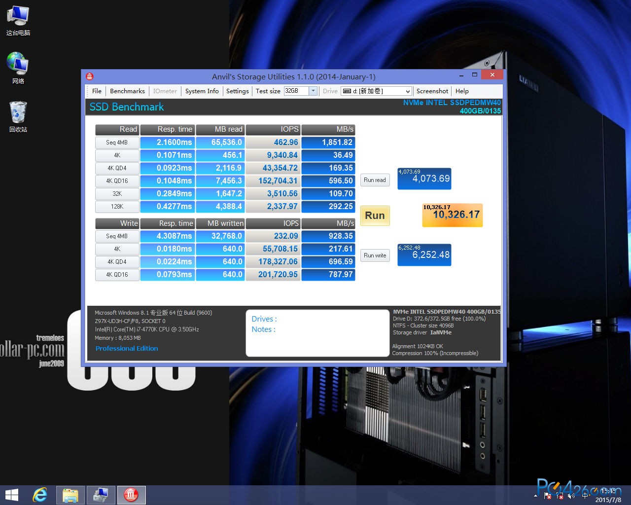Click the Seq 4MB write 928.35 value

point(328,236)
